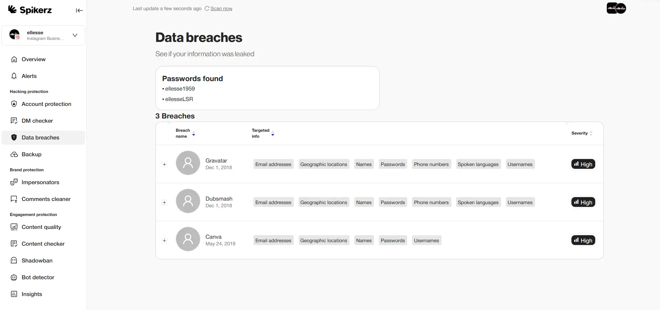Click the Dubsmash breach name

[219, 199]
